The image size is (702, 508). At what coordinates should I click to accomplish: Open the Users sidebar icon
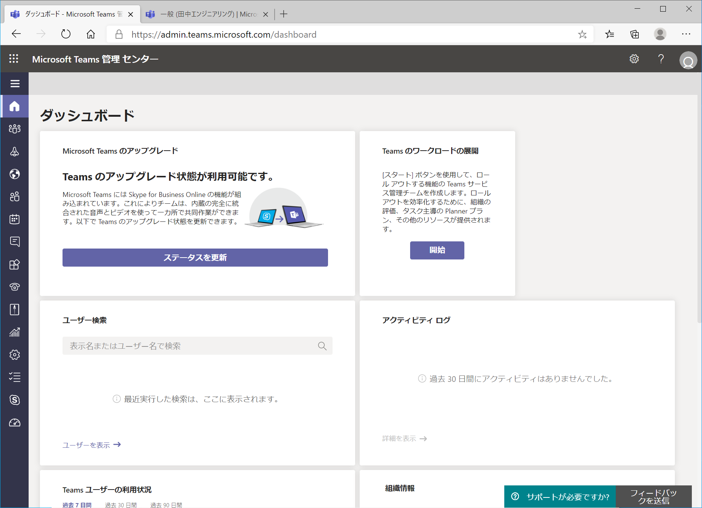15,197
